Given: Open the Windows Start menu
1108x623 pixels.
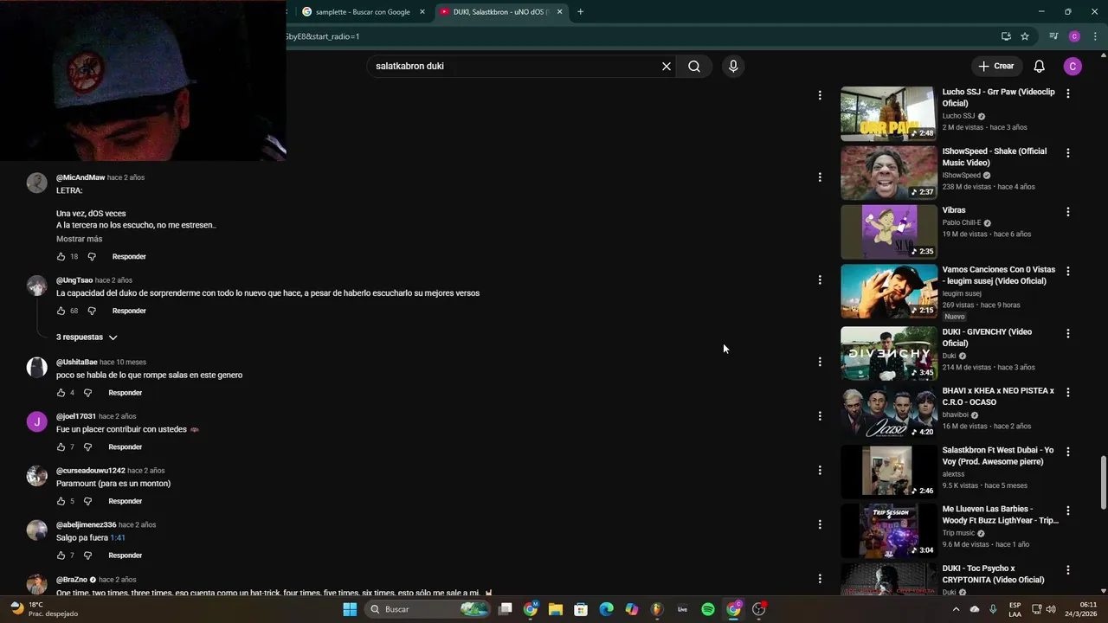Looking at the screenshot, I should coord(350,609).
